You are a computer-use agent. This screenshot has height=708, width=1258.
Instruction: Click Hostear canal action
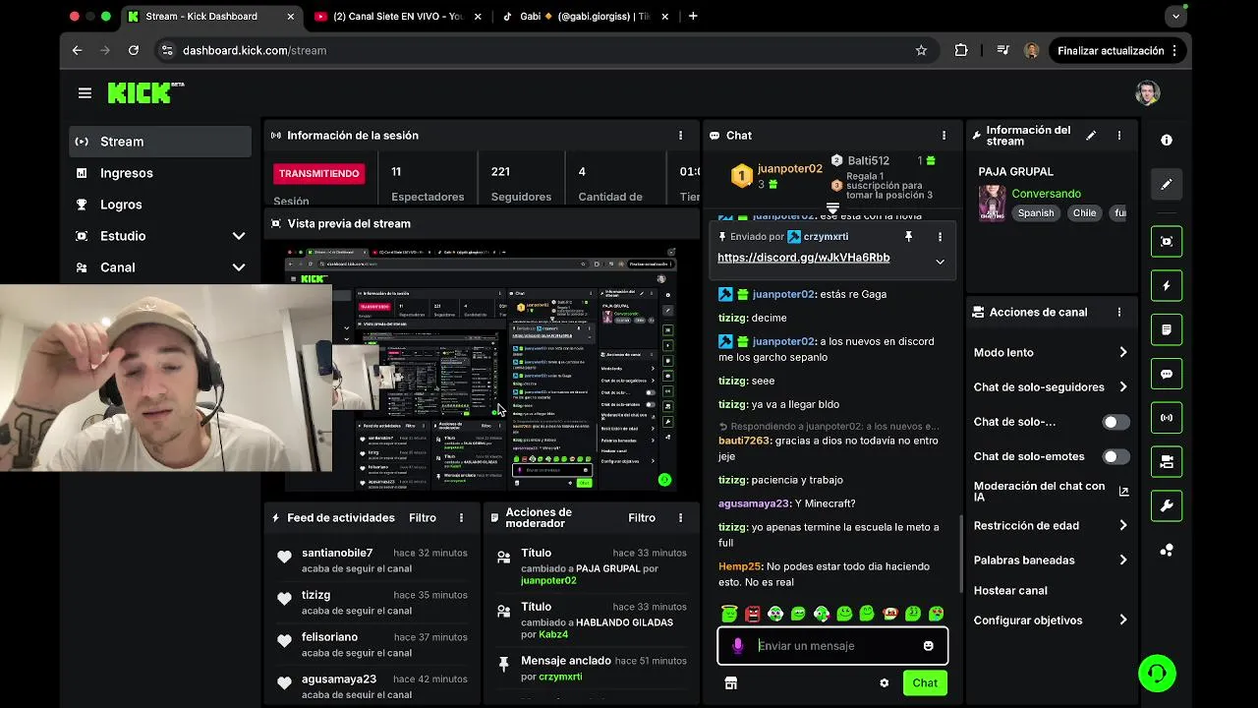tap(1010, 591)
